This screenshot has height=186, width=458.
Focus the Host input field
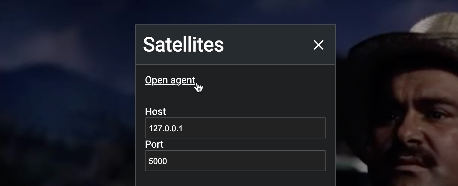[x=235, y=128]
